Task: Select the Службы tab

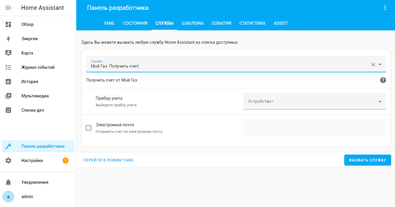Action: (164, 23)
